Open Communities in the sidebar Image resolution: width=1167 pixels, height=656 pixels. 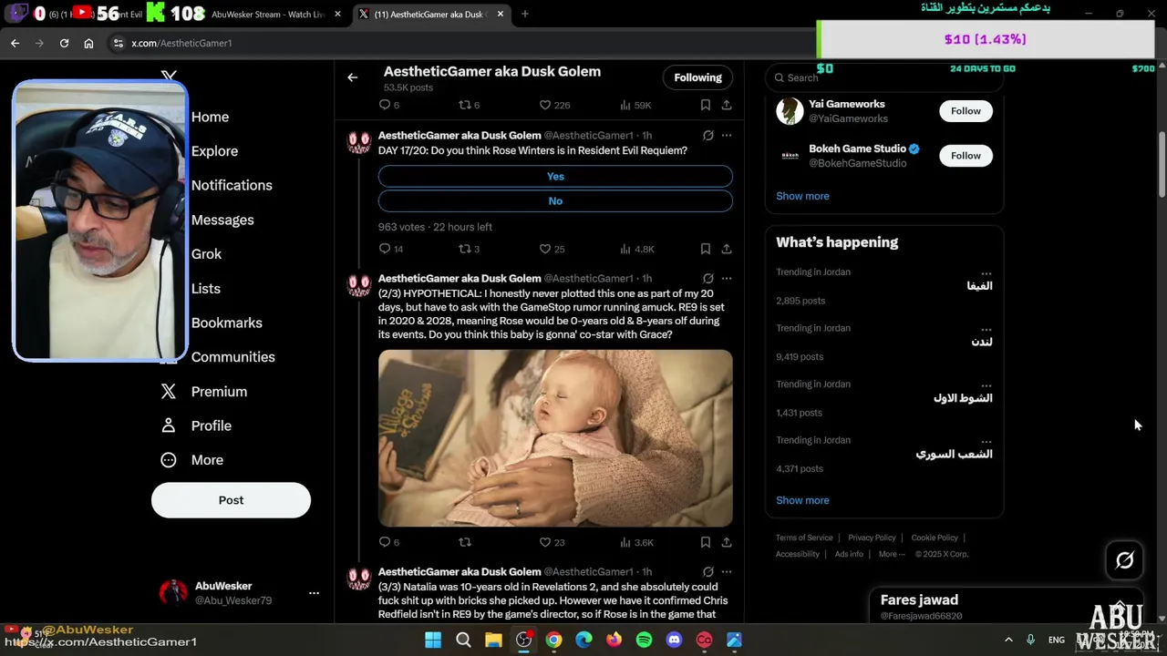[x=232, y=357]
